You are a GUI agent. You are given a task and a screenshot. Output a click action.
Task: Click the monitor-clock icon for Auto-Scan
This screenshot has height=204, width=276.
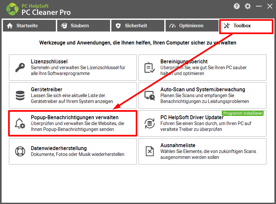150,96
